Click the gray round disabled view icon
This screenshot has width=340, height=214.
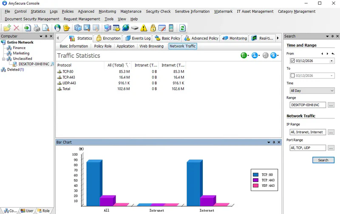pyautogui.click(x=265, y=56)
